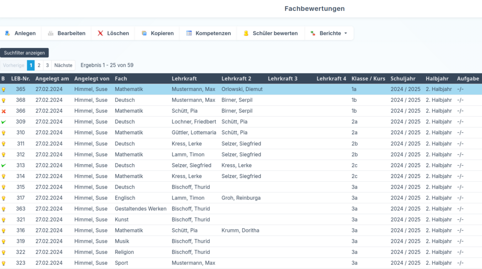
Task: Click the green checkmark icon for LEB 313
Action: pos(4,166)
